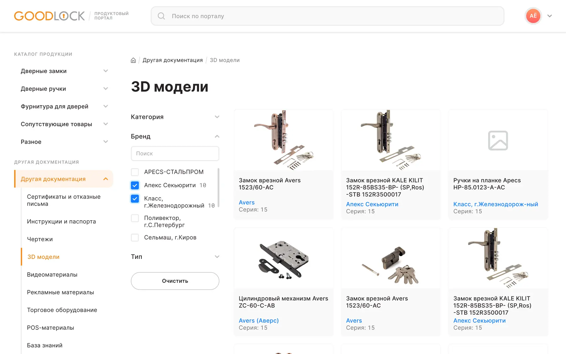Expand the Разное catalog section

(106, 142)
